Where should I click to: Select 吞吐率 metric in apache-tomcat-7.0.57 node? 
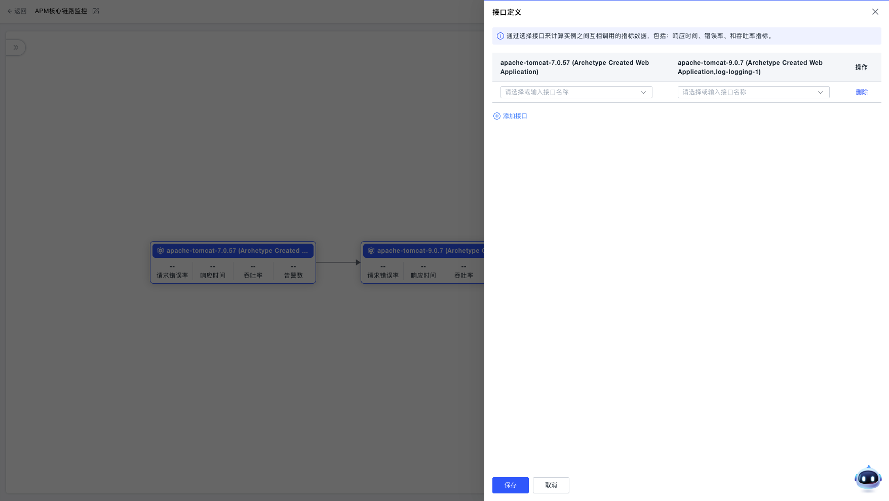(x=253, y=272)
